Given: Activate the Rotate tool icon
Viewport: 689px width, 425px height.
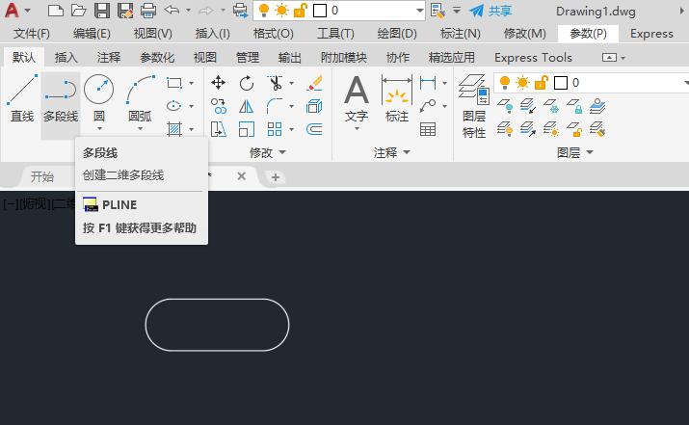Looking at the screenshot, I should [247, 83].
